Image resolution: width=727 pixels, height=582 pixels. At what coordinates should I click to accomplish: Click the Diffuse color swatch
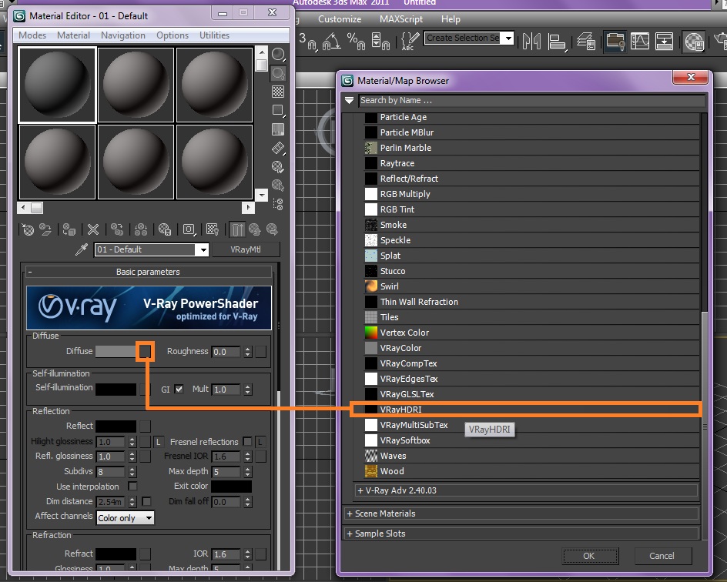116,351
